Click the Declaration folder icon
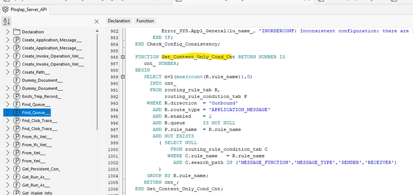 click(x=17, y=32)
